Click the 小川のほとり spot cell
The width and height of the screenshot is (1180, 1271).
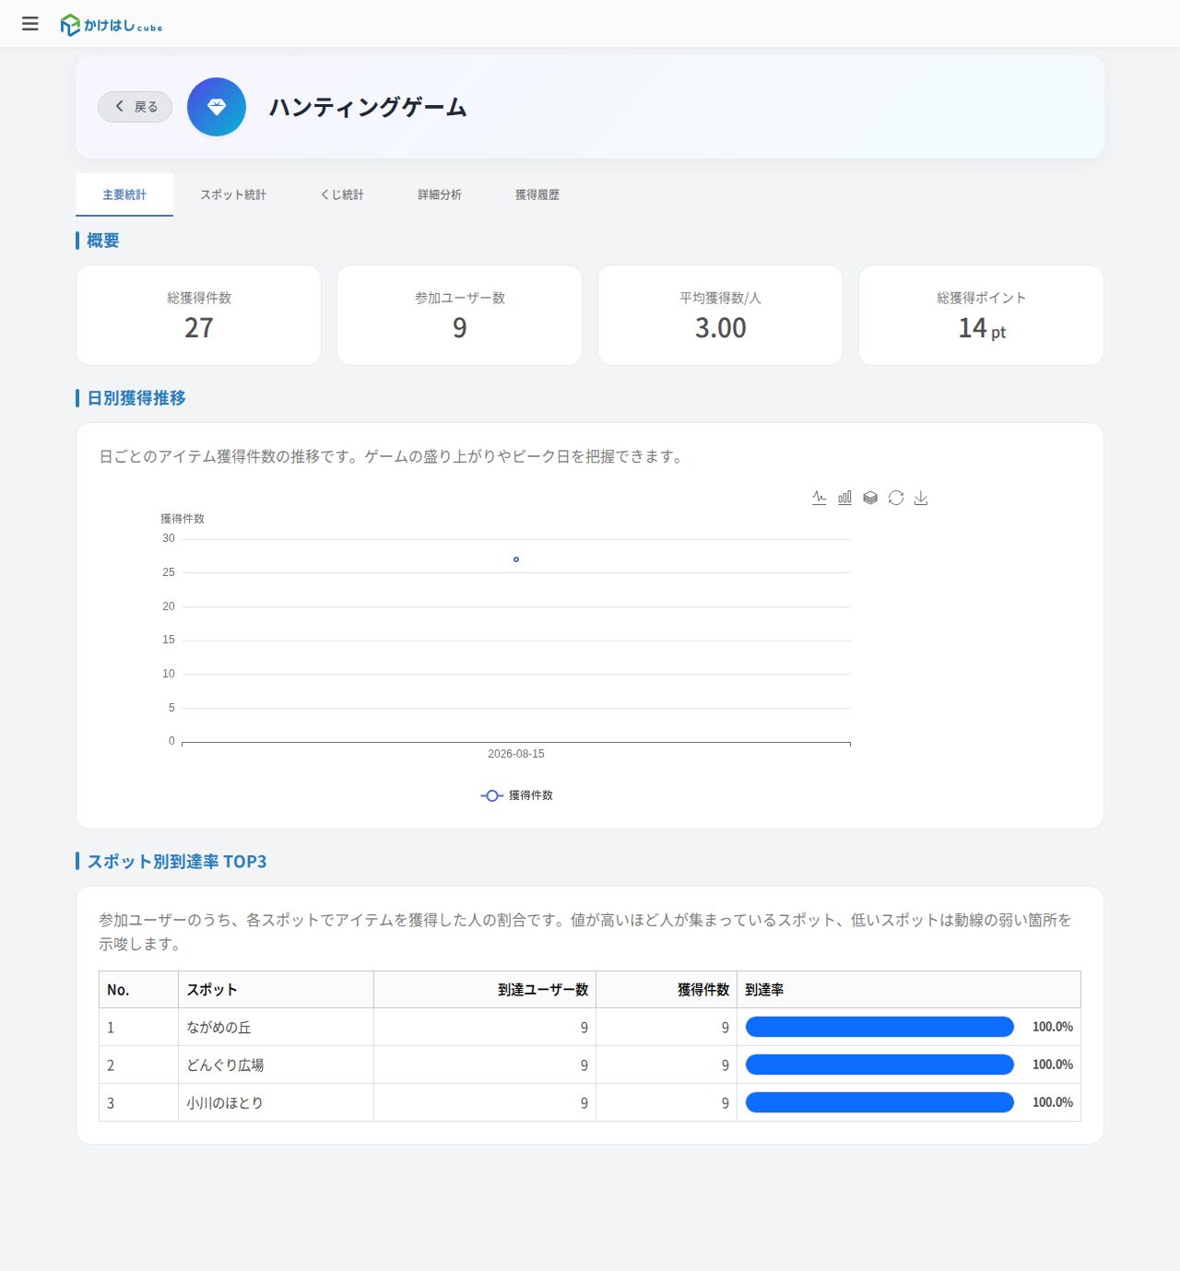tap(276, 1102)
